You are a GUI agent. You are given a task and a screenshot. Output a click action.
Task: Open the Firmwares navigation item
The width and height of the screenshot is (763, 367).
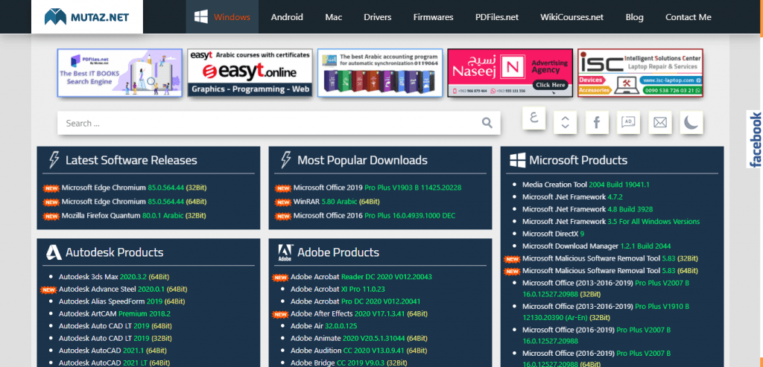coord(433,16)
